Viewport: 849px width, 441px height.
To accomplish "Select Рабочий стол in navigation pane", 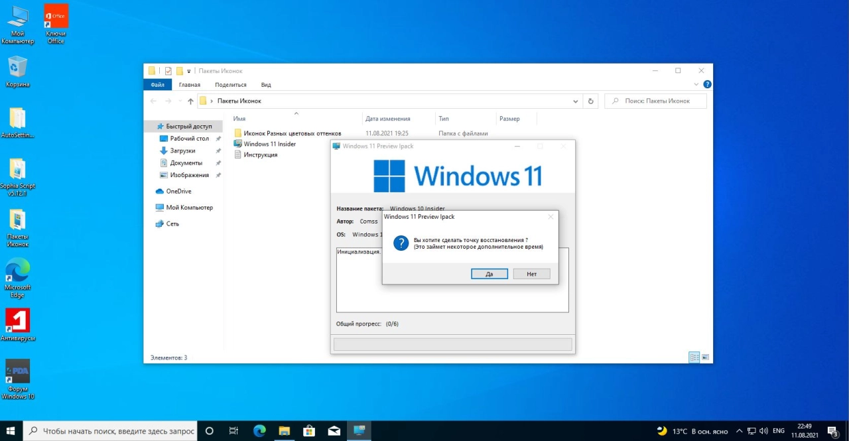I will [190, 139].
